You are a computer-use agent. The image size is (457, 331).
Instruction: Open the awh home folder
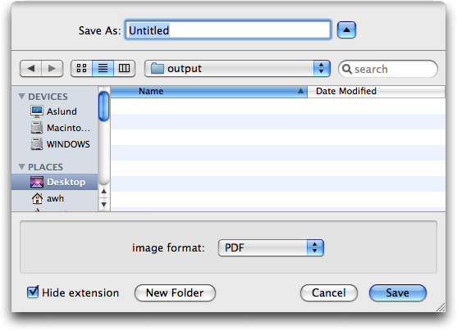pos(48,198)
